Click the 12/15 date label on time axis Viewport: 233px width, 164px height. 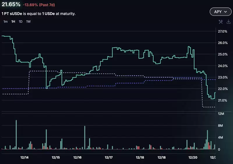tap(56, 157)
